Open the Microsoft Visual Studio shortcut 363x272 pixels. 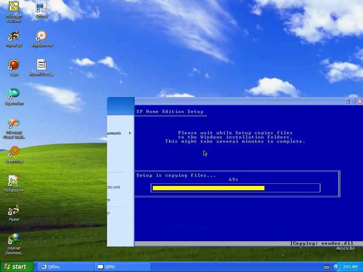point(14,129)
